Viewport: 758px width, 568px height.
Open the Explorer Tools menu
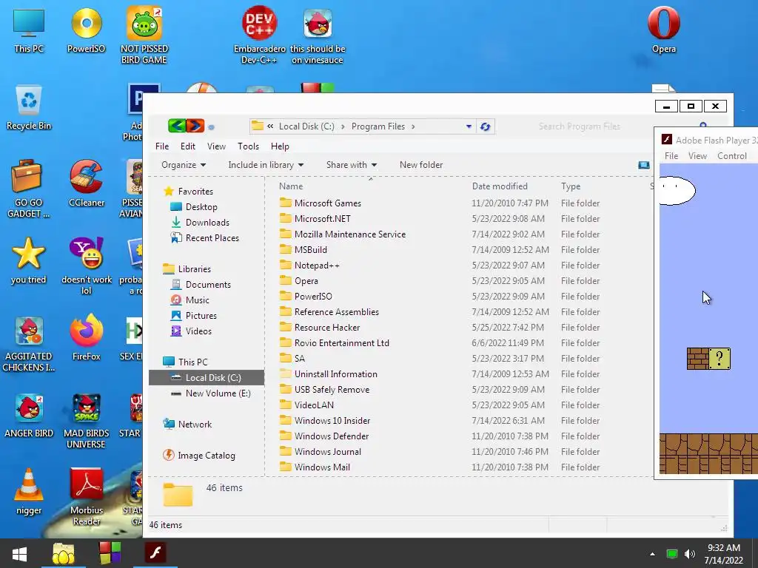tap(248, 146)
